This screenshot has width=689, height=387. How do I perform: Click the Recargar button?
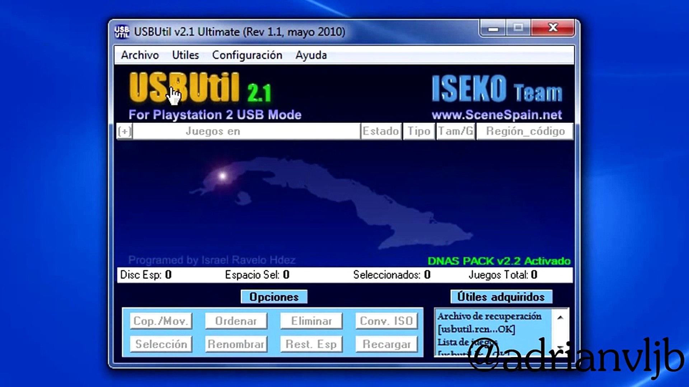tap(386, 344)
